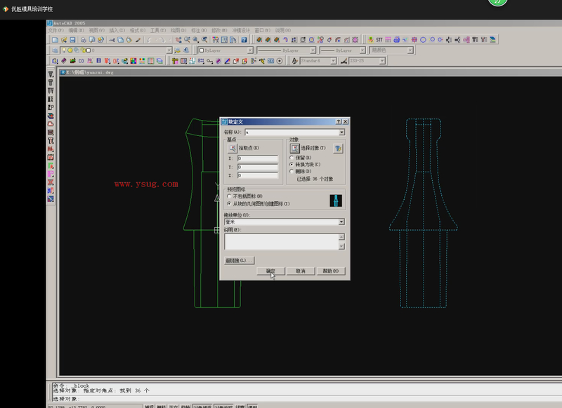
Task: Click the block preview icon thumbnail
Action: pos(336,200)
